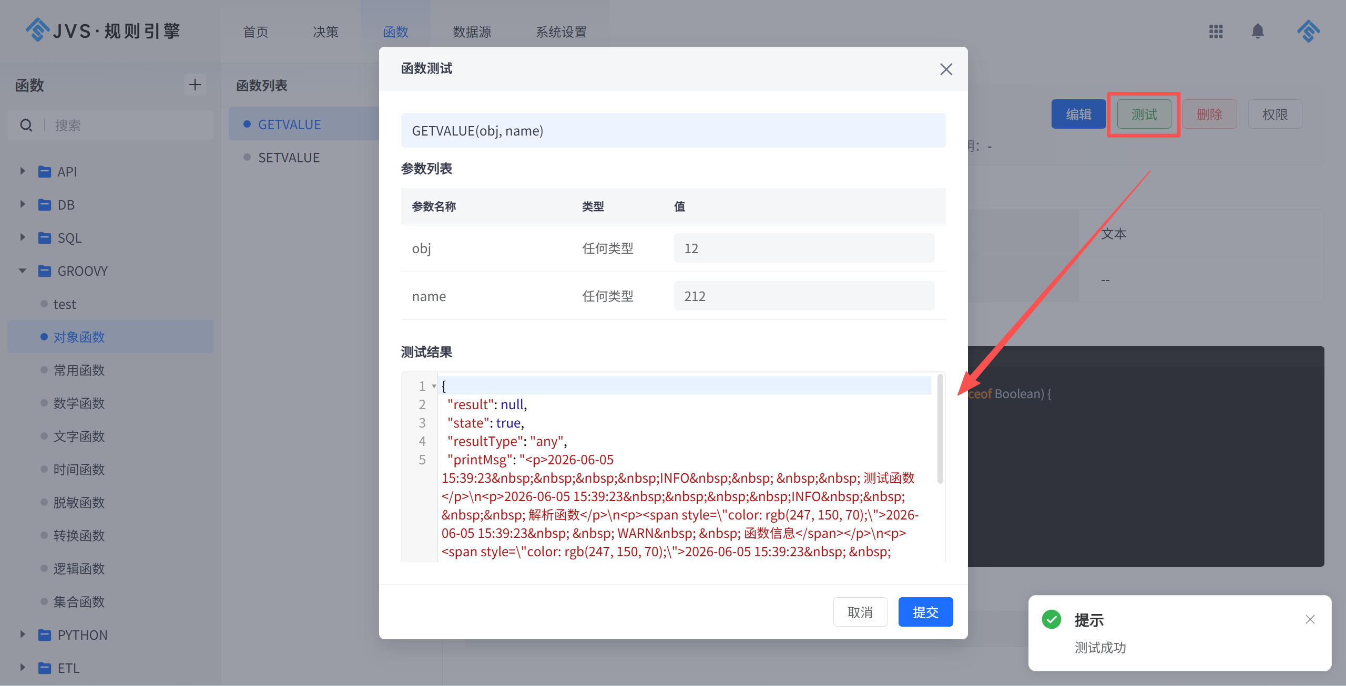Expand the SQL tree folder
The width and height of the screenshot is (1346, 686).
[23, 237]
